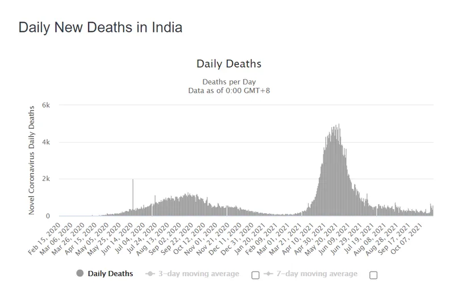Click the 7-day moving average line marker

click(x=268, y=274)
